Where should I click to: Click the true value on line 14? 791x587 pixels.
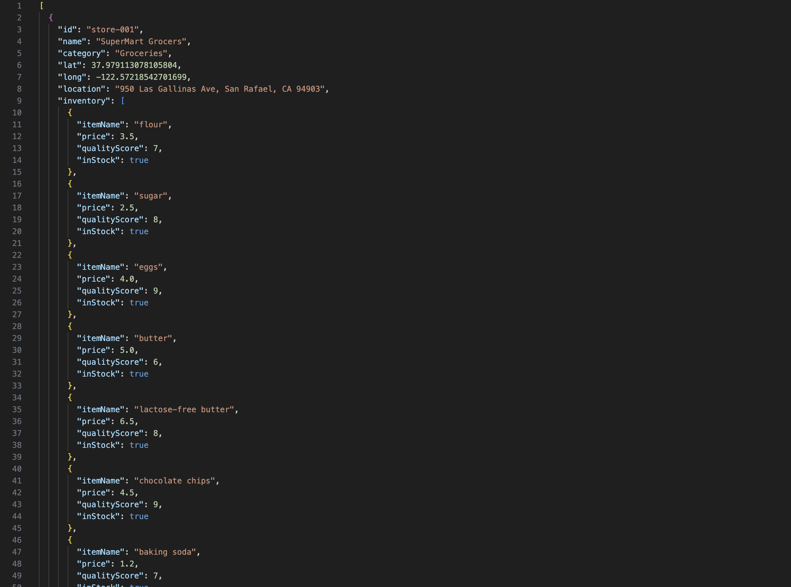(x=139, y=160)
